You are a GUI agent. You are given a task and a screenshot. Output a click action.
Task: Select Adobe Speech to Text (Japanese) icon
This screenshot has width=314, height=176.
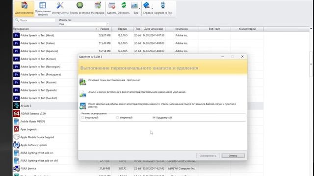[x=16, y=51]
